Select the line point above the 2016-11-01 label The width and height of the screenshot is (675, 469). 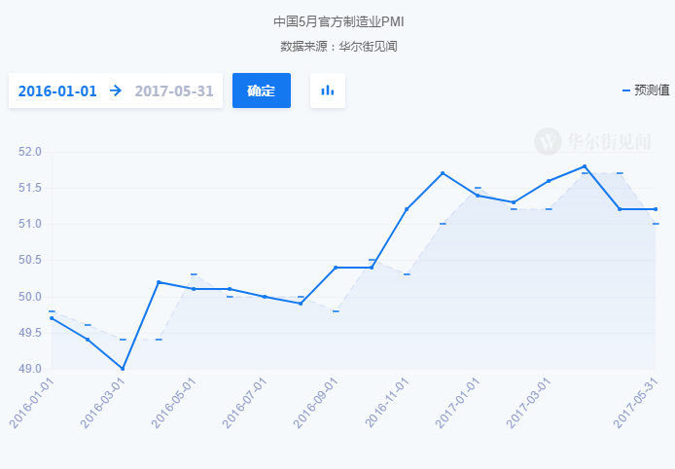(x=407, y=209)
